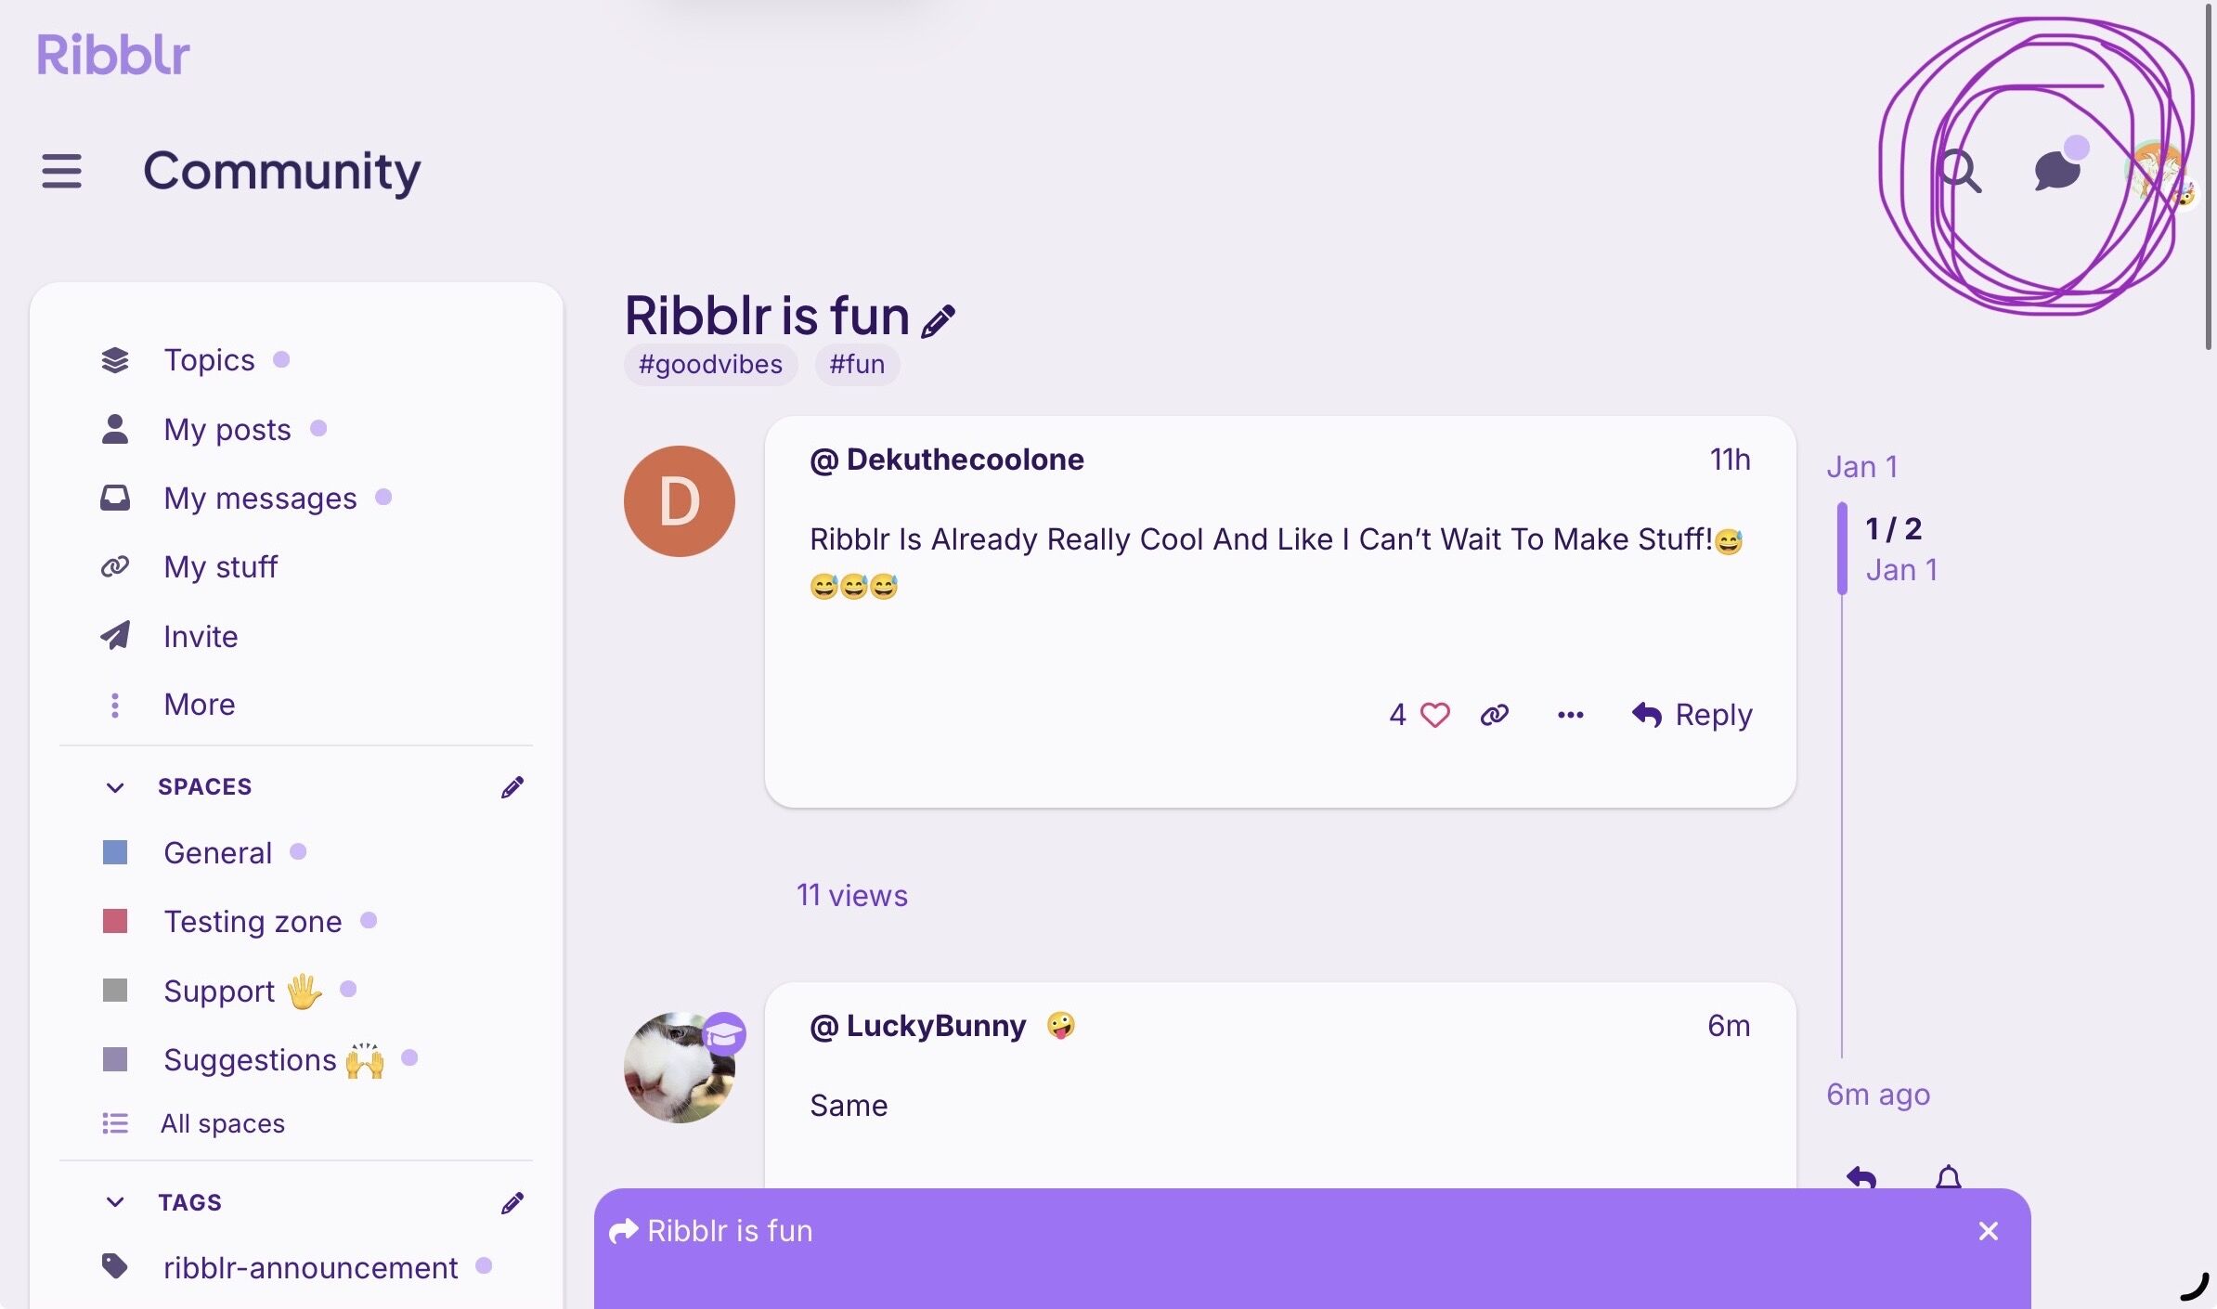Copy link to Dekuthecoolone's post
Image resolution: width=2217 pixels, height=1309 pixels.
(1494, 715)
